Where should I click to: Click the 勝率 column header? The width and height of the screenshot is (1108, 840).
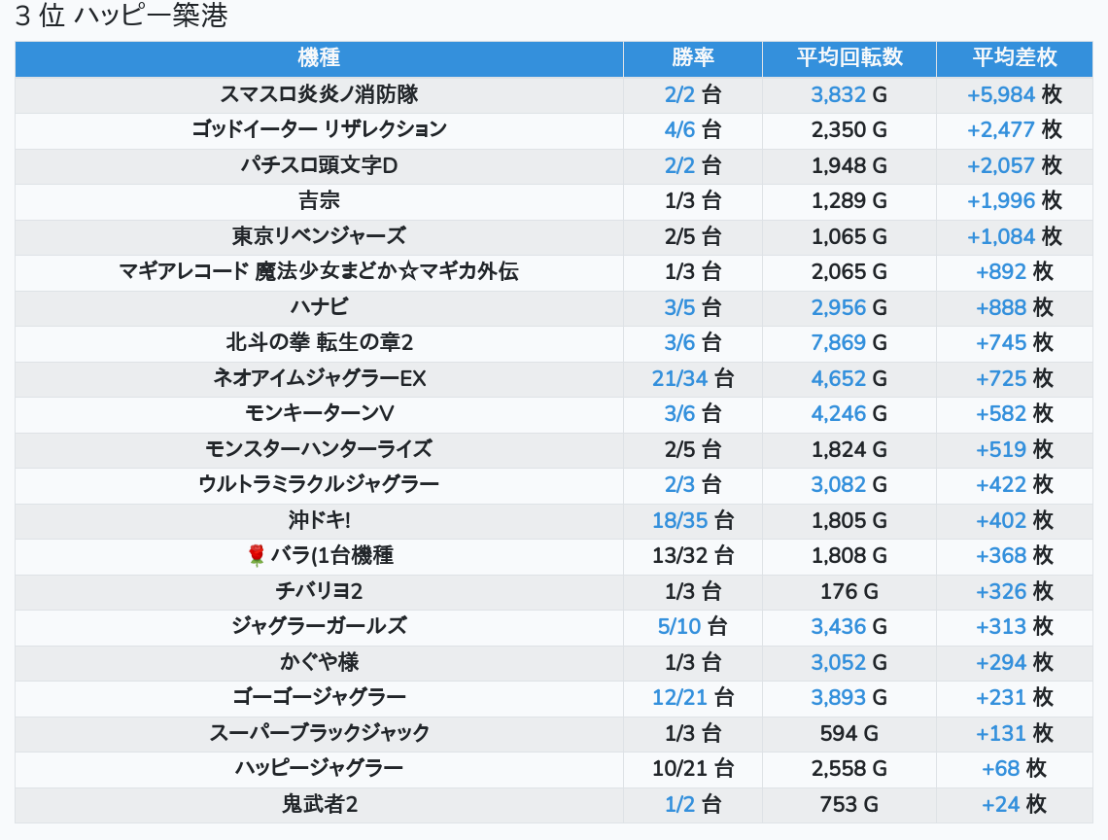pos(693,57)
